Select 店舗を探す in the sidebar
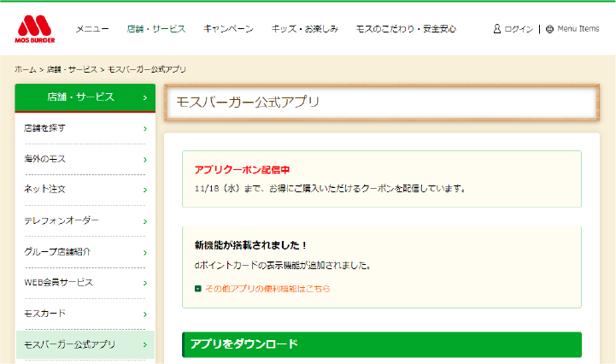This screenshot has width=616, height=364. point(85,128)
